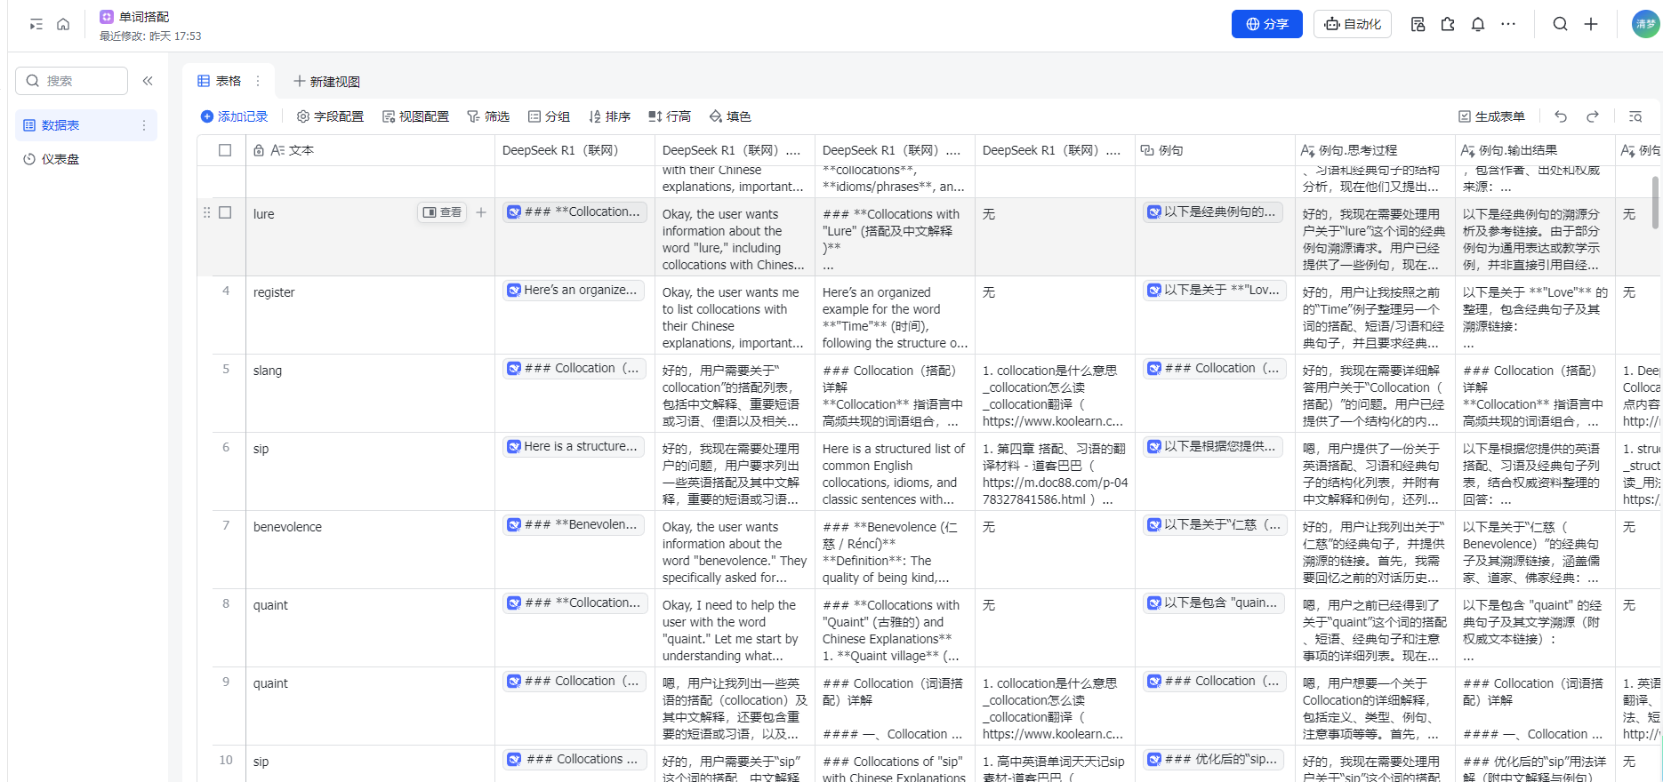
Task: Open the 仪表盘 dashboard
Action: pos(60,159)
